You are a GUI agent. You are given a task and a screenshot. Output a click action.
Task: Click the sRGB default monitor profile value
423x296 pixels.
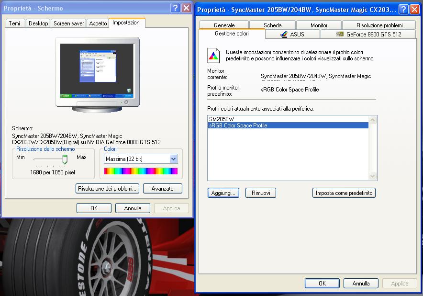tap(290, 90)
